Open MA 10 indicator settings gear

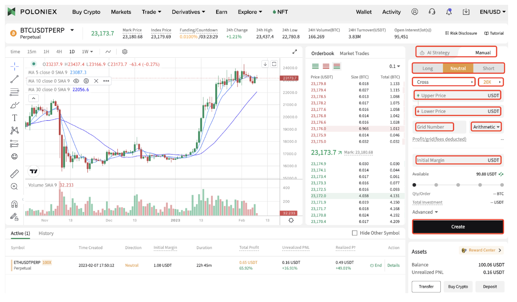86,81
